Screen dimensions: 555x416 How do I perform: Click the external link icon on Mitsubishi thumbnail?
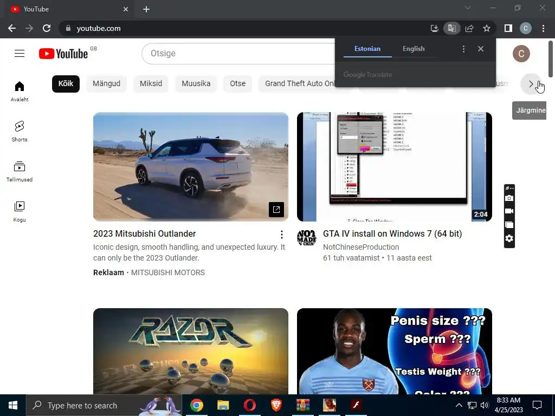coord(276,210)
